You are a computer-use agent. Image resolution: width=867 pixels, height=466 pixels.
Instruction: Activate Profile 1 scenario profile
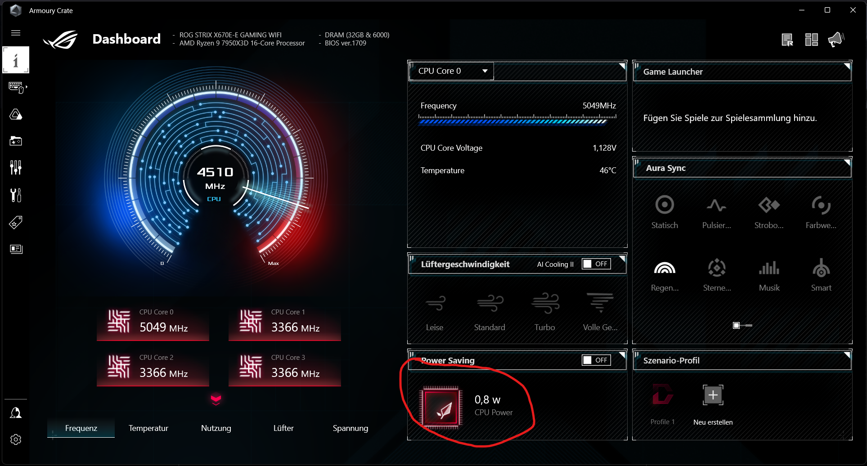coord(662,396)
